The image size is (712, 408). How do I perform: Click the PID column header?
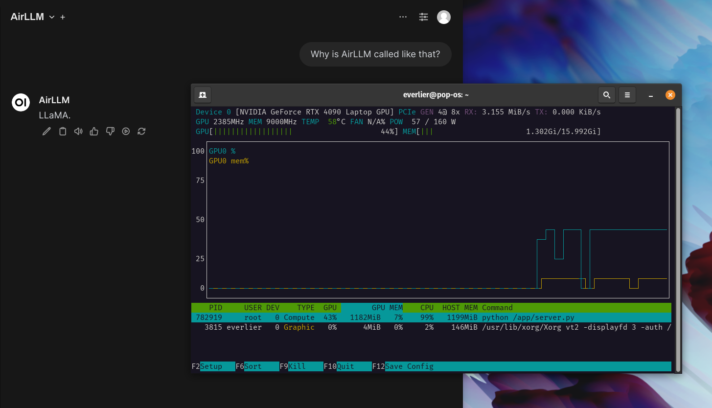pyautogui.click(x=215, y=308)
